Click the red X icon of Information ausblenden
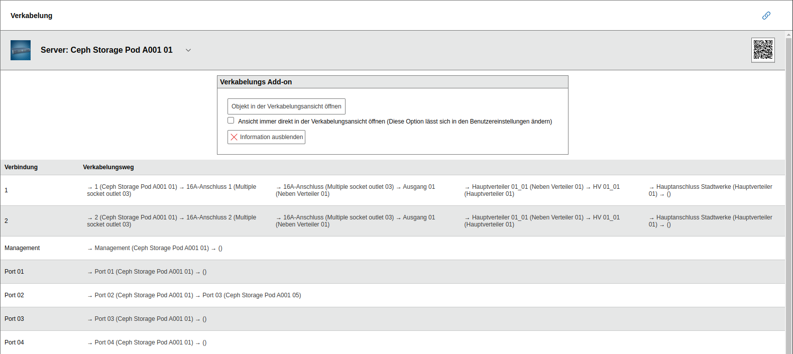Viewport: 793px width, 354px height. pos(234,137)
